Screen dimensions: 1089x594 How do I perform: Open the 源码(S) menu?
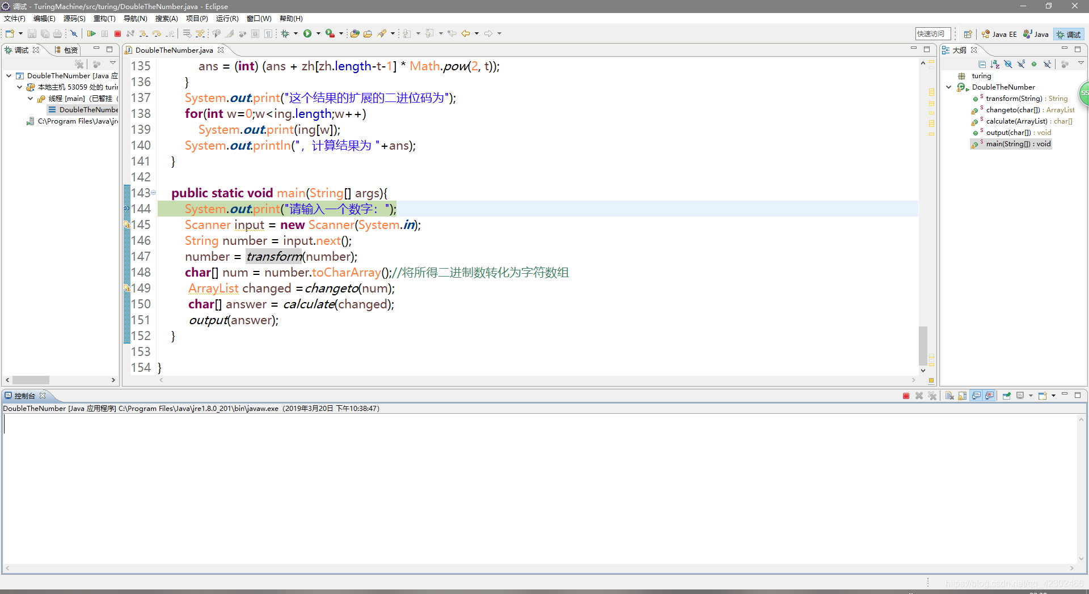(x=74, y=19)
